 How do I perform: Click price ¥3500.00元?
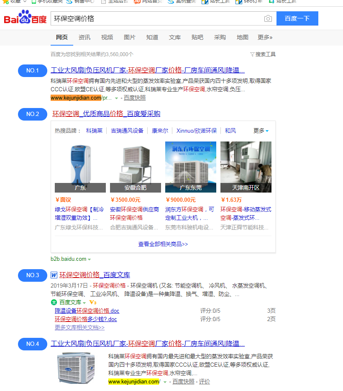tap(125, 200)
